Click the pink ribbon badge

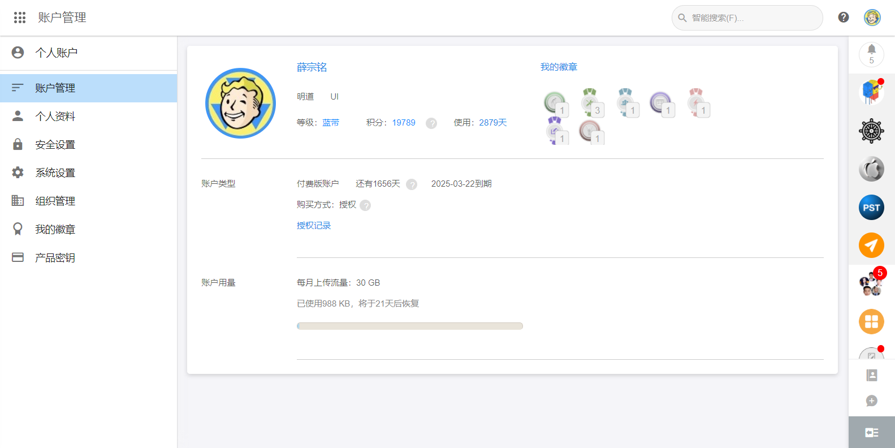pos(698,102)
